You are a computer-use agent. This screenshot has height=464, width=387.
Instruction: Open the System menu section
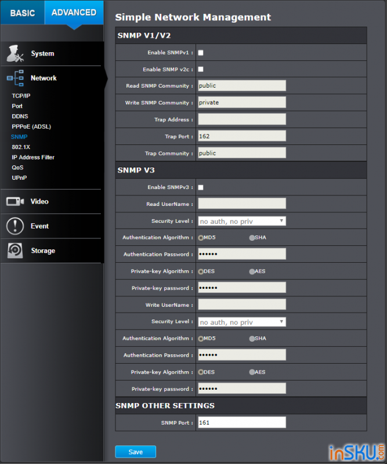pos(52,53)
